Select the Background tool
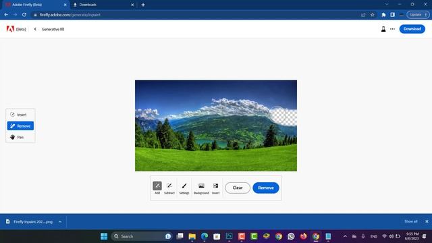 (x=201, y=188)
